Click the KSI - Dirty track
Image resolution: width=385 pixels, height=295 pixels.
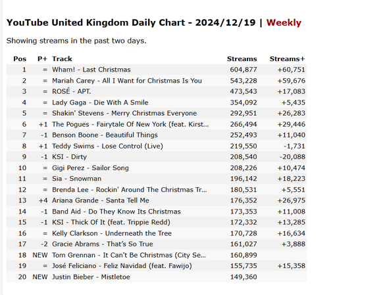(69, 157)
